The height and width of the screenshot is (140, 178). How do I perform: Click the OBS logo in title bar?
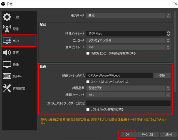point(3,4)
